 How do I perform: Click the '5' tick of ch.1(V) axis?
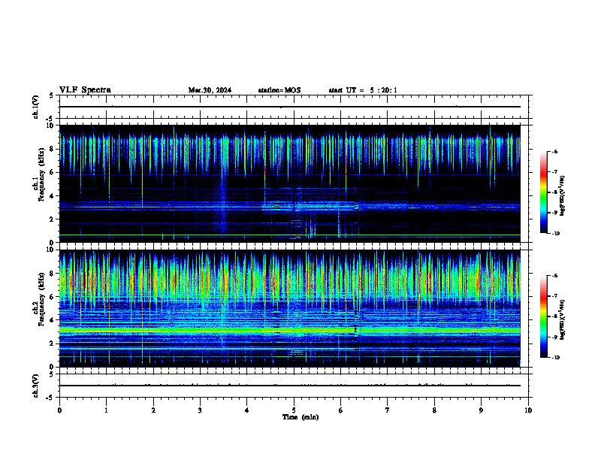pyautogui.click(x=51, y=95)
